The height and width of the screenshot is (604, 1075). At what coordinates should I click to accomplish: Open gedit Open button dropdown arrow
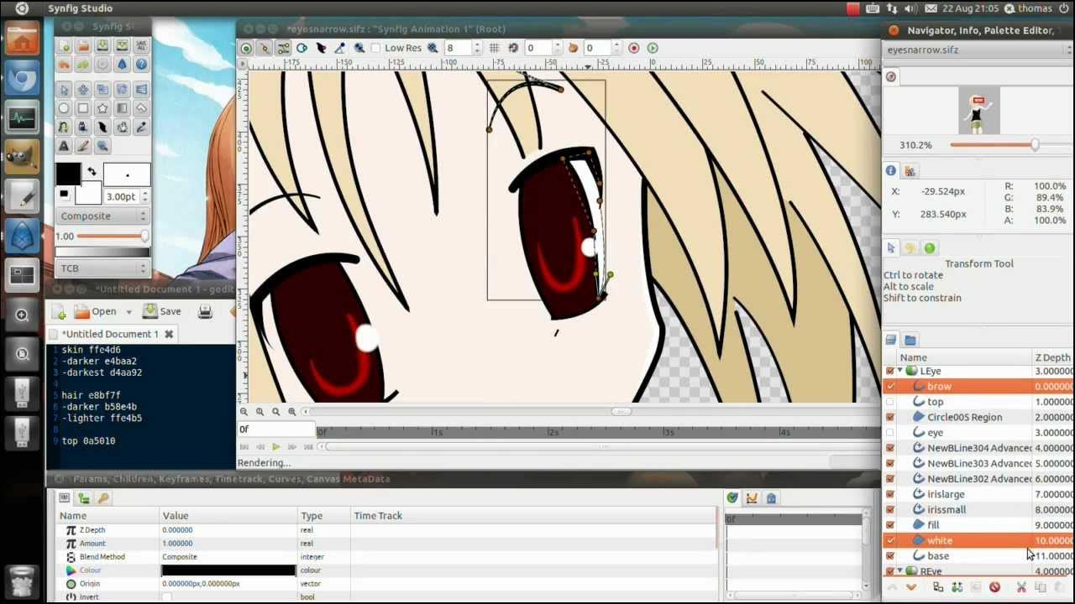click(128, 312)
